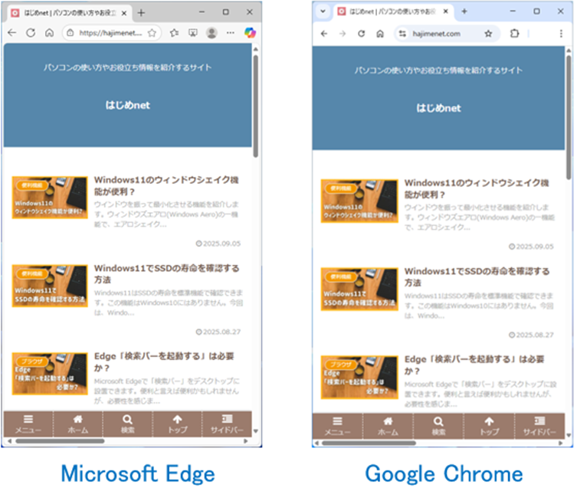Click window shake article thumbnail in Edge

pyautogui.click(x=50, y=198)
